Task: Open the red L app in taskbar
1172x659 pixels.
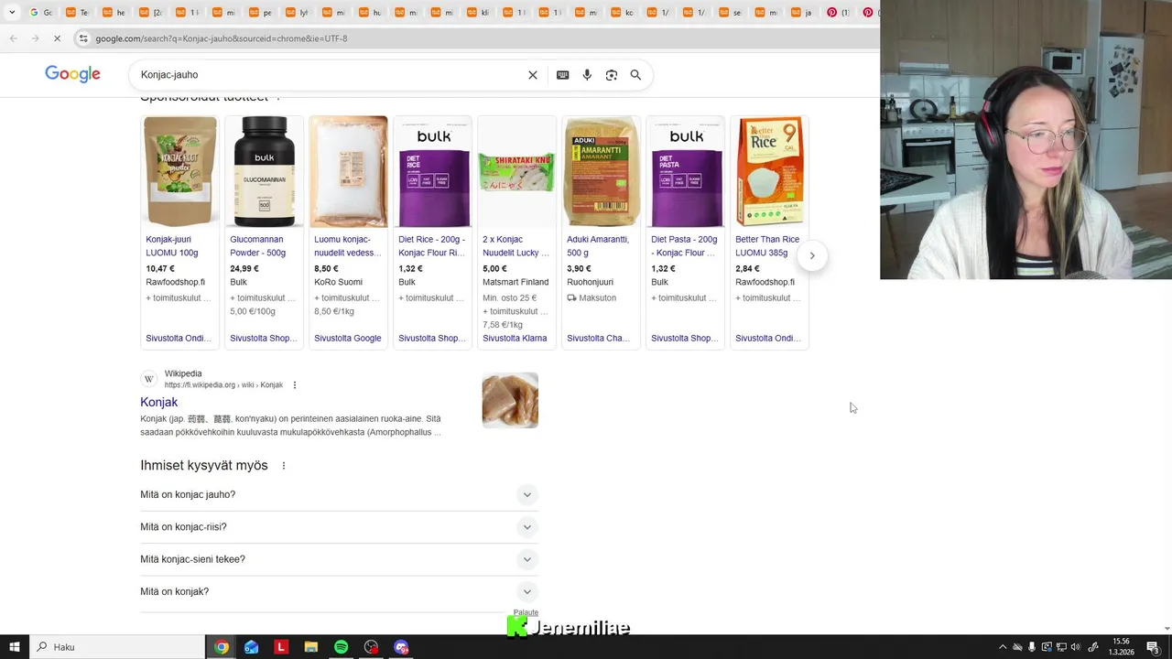Action: (281, 647)
